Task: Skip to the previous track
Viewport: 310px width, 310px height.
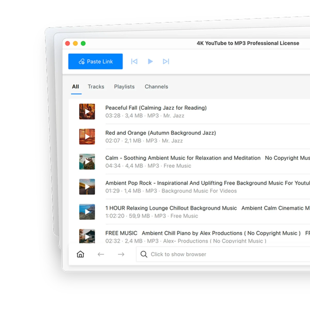Action: point(134,61)
